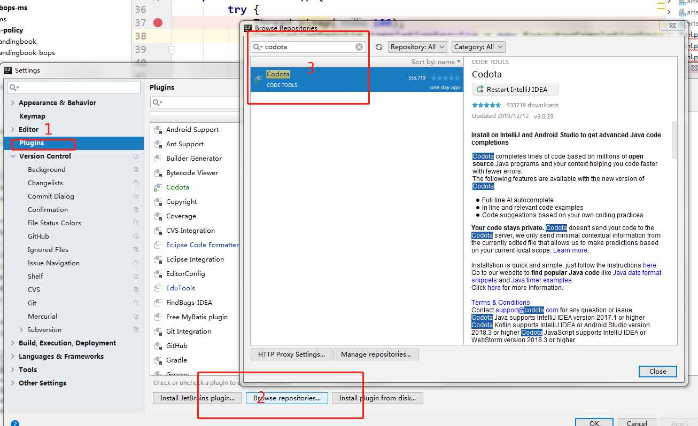Image resolution: width=698 pixels, height=426 pixels.
Task: Click the Bytecode Viewer plugin icon
Action: click(x=158, y=173)
